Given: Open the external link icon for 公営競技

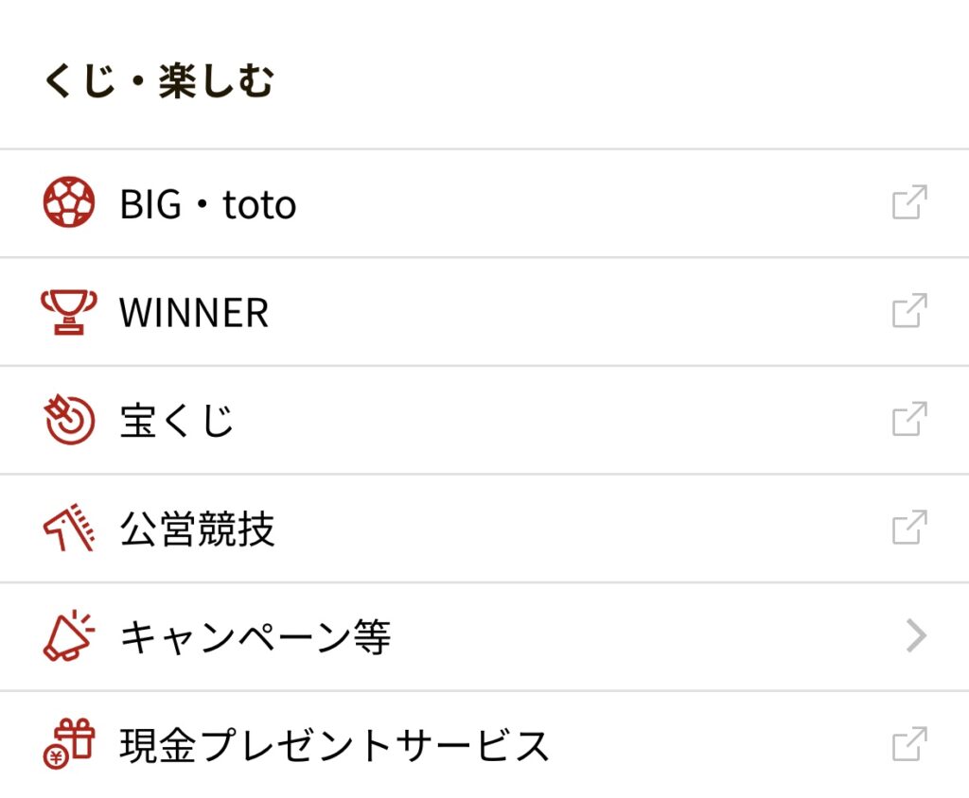Looking at the screenshot, I should pos(909,527).
